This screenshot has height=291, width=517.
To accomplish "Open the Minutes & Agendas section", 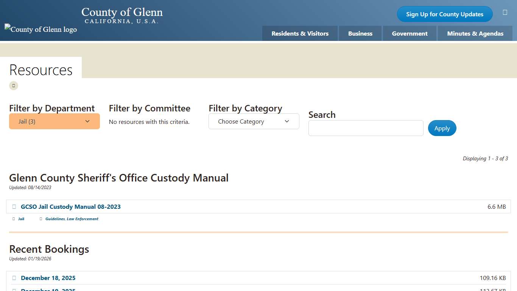I will [x=475, y=33].
